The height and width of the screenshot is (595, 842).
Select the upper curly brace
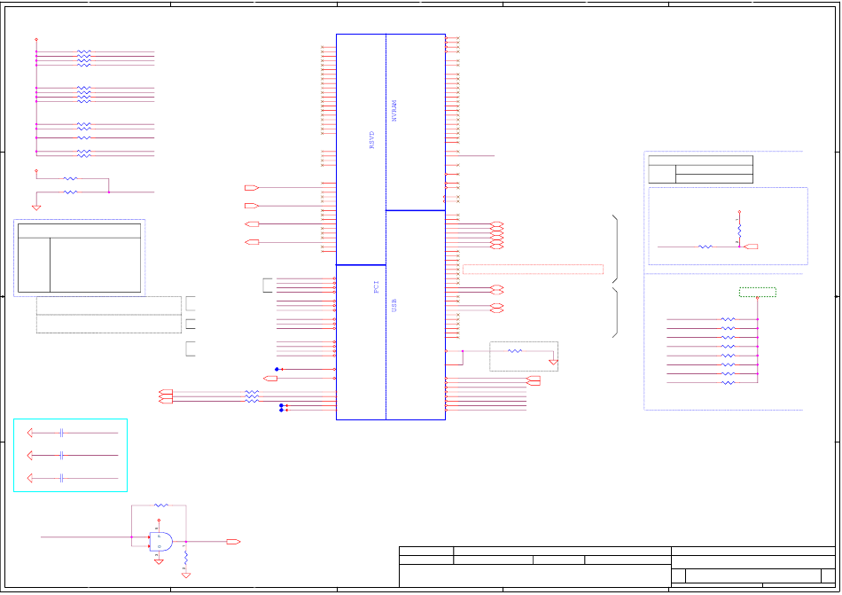click(x=615, y=248)
